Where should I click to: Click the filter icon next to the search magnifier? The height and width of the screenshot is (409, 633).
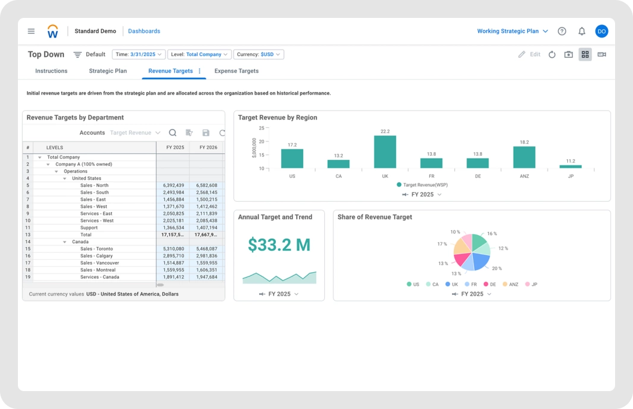(189, 133)
